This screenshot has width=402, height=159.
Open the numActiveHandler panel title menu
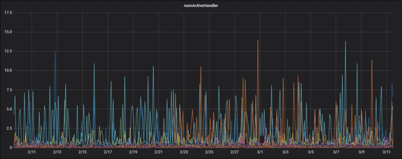201,5
